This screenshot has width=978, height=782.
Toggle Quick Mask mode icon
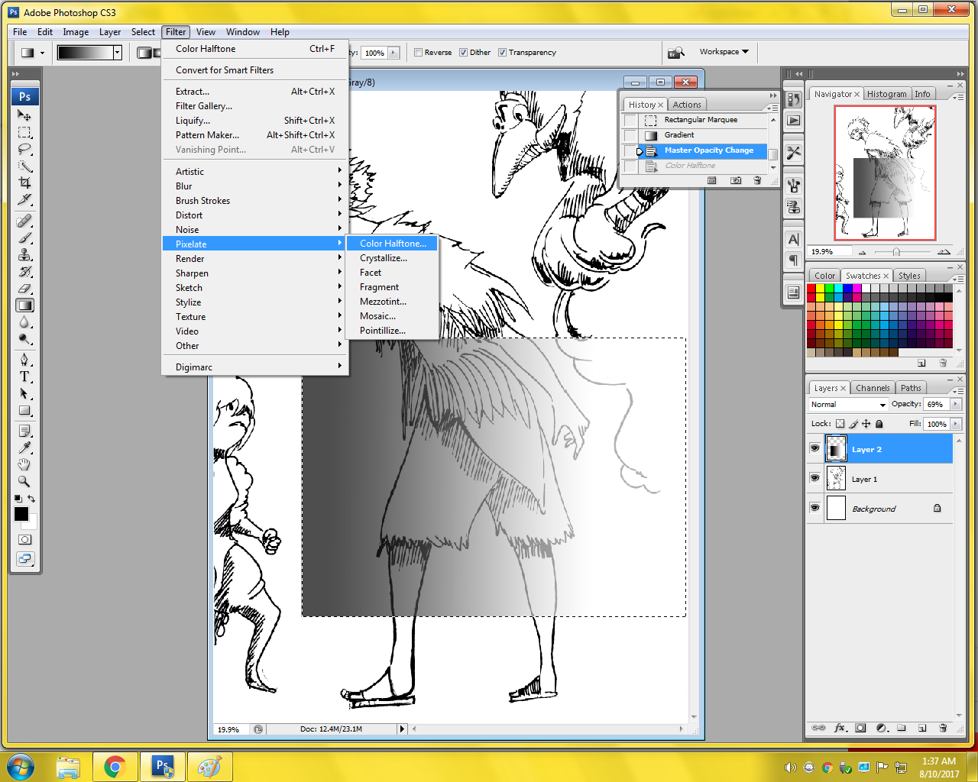coord(24,539)
